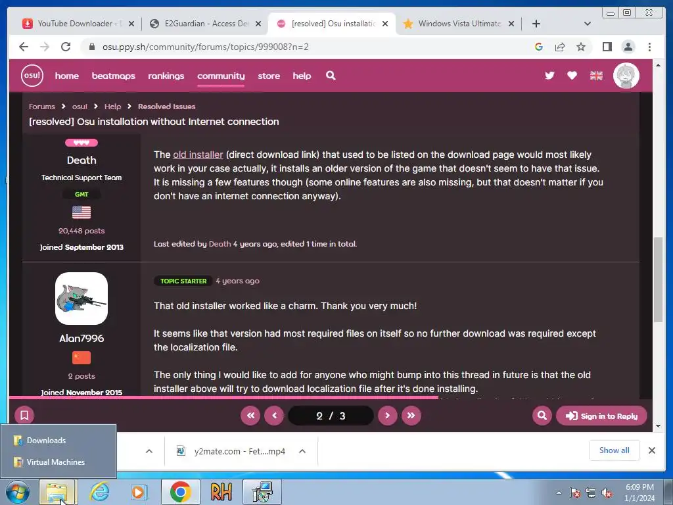The width and height of the screenshot is (673, 505).
Task: Open the Forums breadcrumb link
Action: (42, 107)
